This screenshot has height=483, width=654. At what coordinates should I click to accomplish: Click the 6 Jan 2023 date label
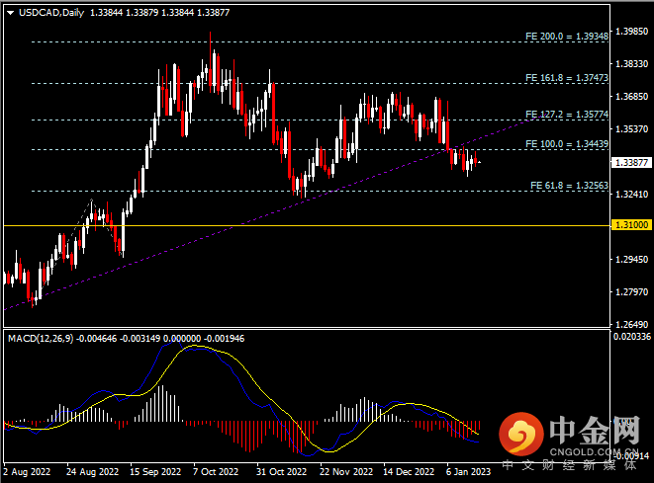469,472
